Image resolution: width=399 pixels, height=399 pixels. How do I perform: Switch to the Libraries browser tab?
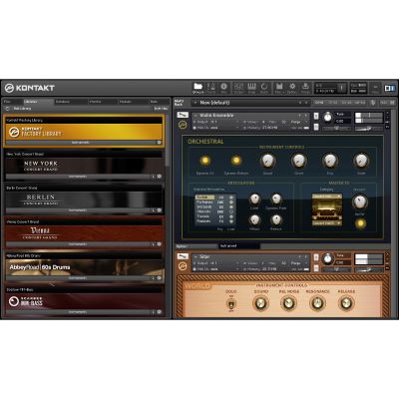click(x=38, y=102)
